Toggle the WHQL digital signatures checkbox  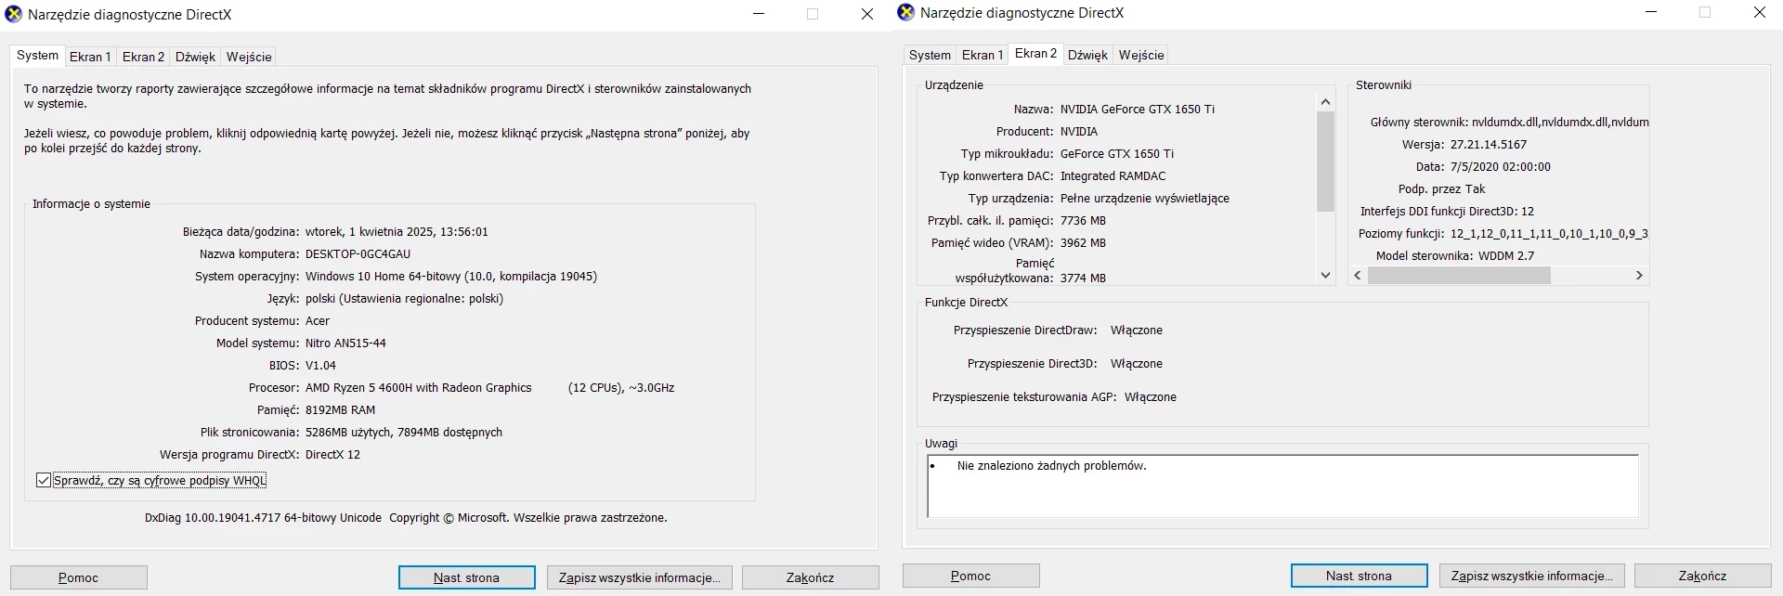44,480
